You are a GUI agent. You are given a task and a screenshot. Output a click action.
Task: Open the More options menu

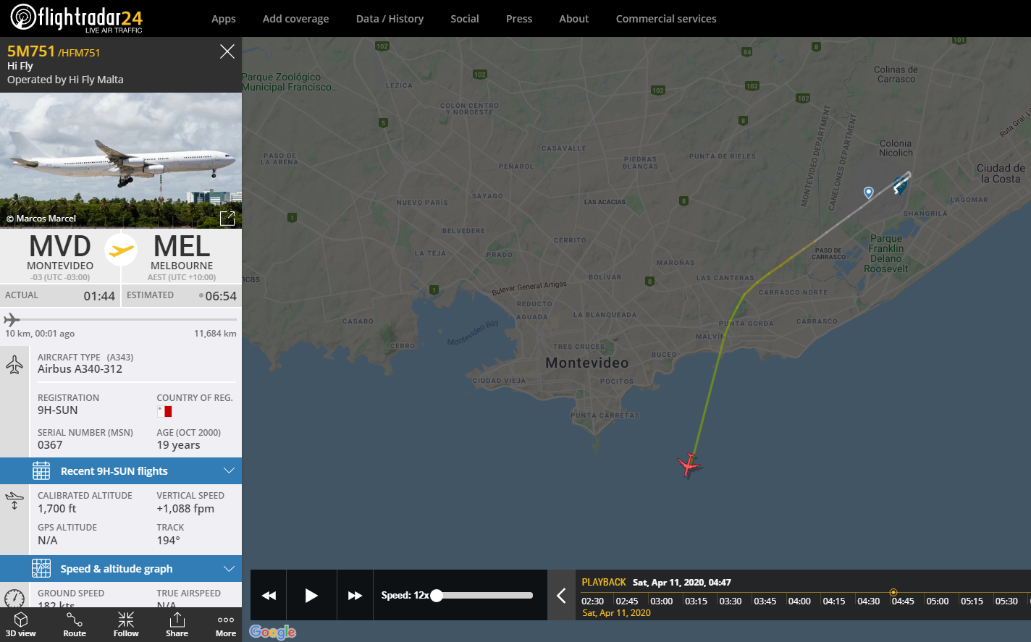pyautogui.click(x=226, y=624)
